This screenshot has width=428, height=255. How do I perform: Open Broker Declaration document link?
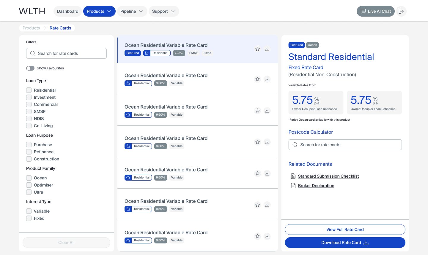[316, 186]
